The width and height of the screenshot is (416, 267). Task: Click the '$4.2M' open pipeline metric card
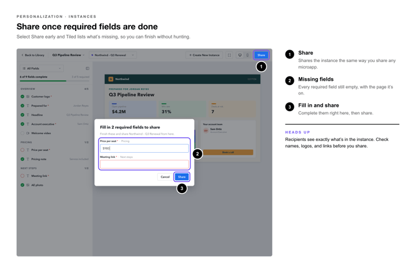click(133, 109)
